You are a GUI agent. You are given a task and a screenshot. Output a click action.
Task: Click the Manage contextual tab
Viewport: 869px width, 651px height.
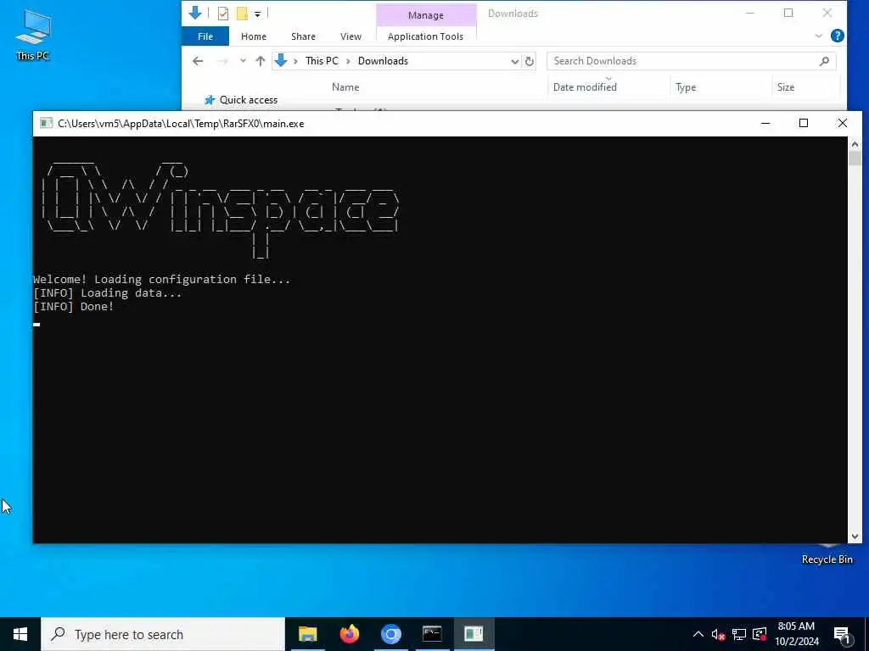click(426, 15)
